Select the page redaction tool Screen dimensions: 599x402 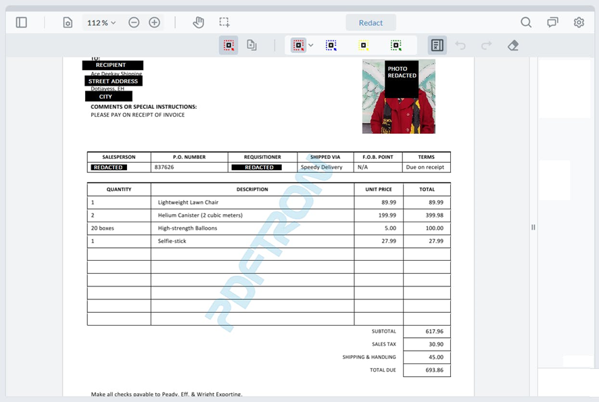251,45
